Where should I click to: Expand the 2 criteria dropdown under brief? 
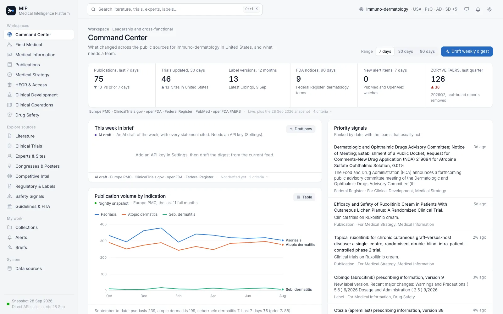[x=259, y=177]
